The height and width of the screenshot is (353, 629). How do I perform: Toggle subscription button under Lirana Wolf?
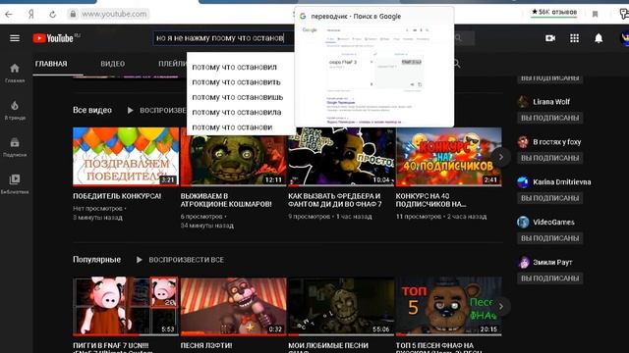[550, 118]
